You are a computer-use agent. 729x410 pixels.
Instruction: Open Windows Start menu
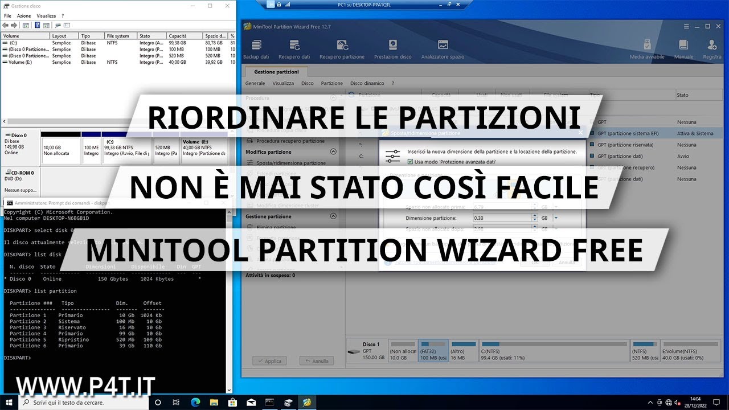coord(9,402)
